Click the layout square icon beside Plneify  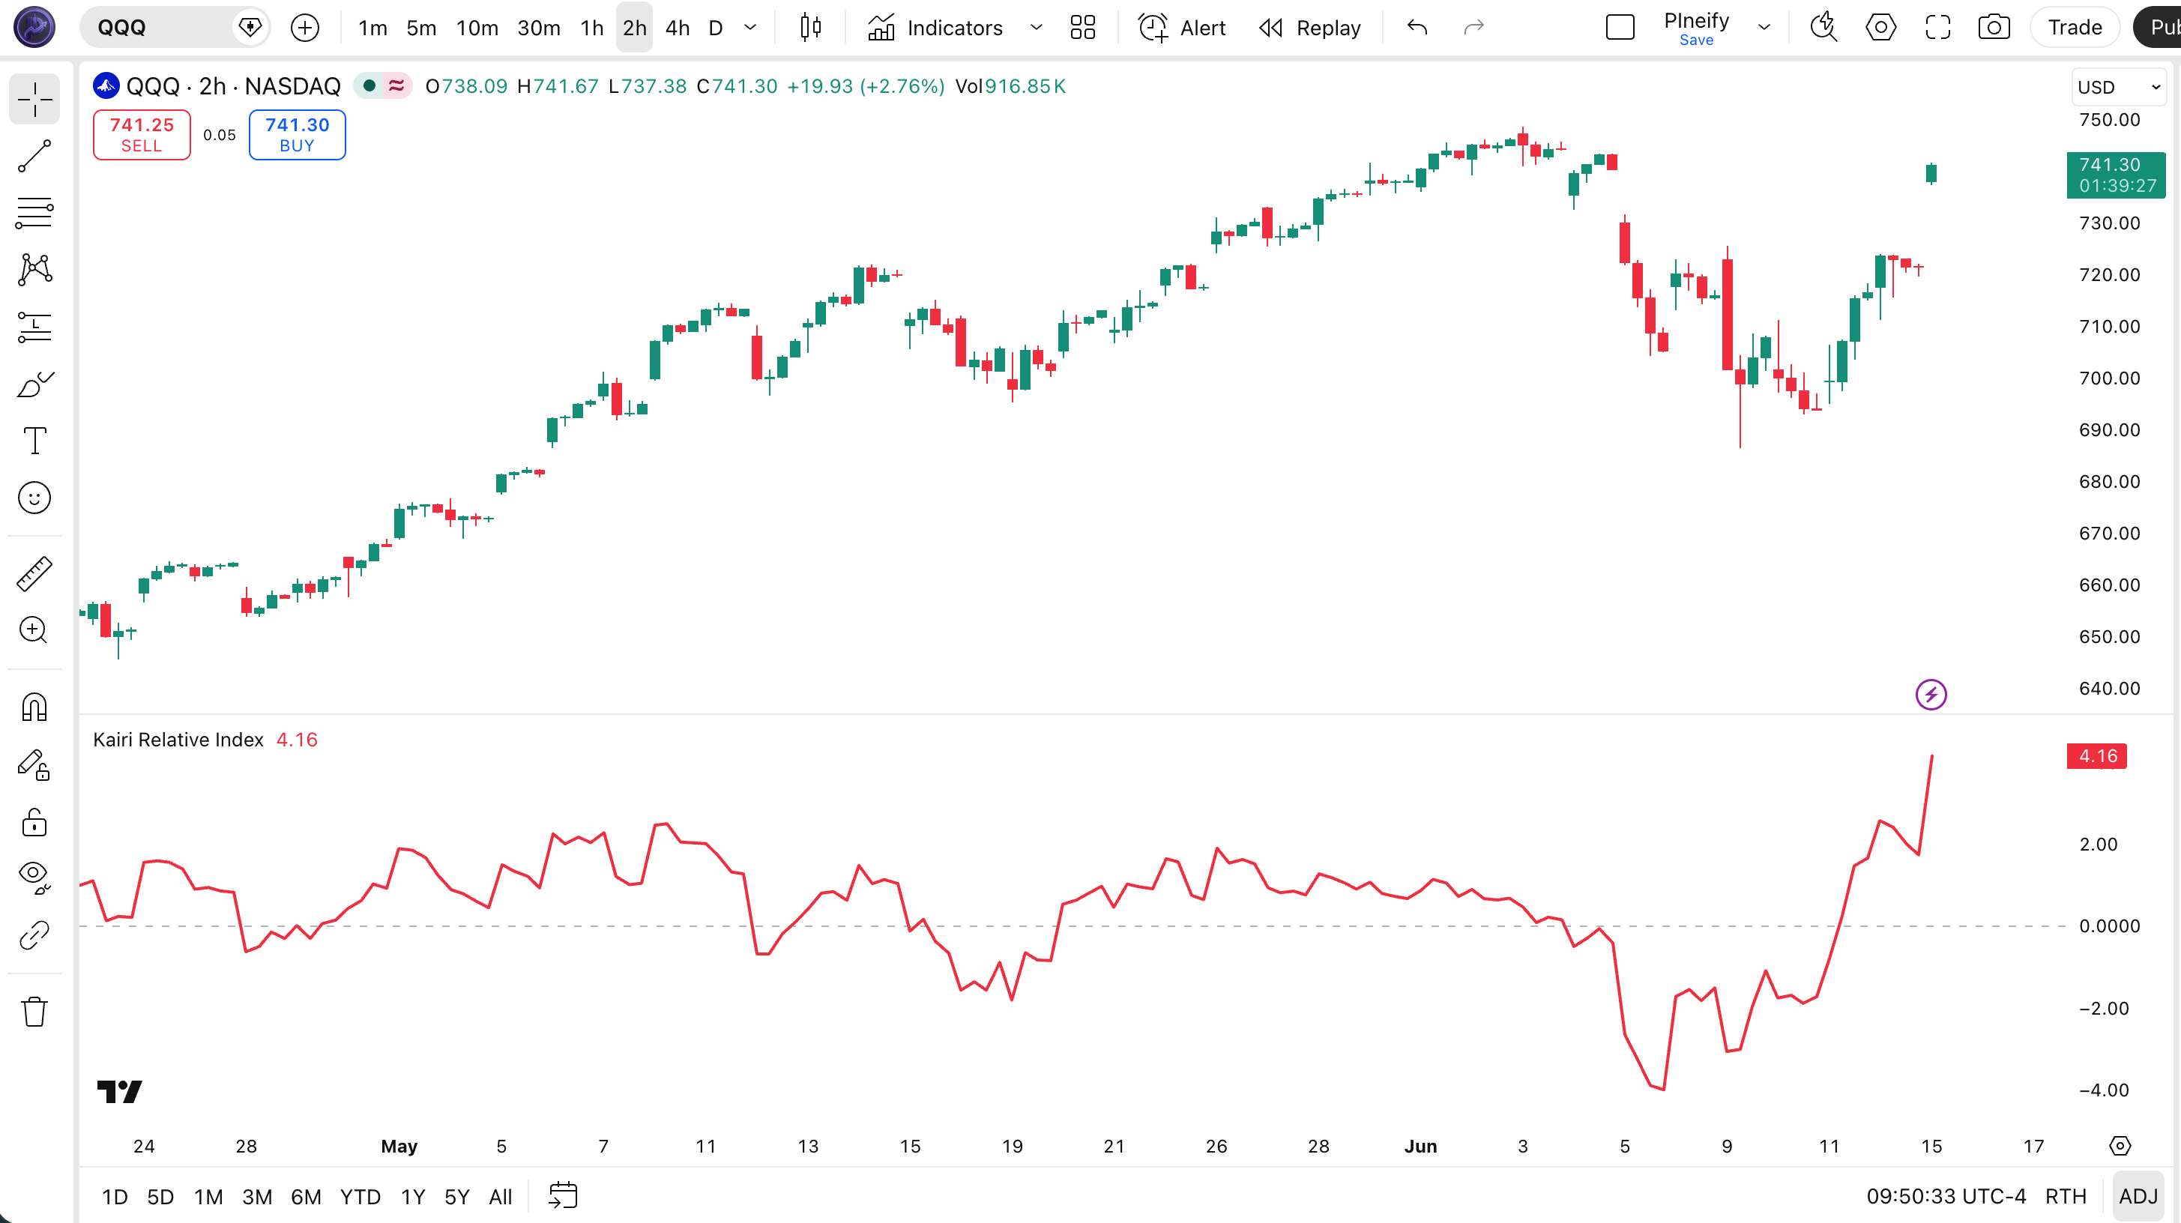[1620, 28]
